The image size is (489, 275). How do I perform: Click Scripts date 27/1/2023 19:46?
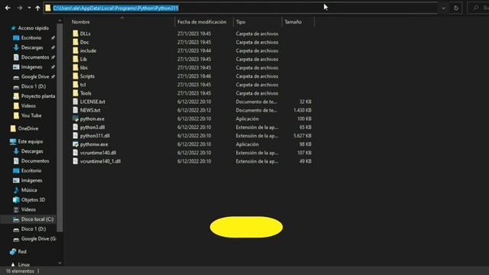[194, 76]
